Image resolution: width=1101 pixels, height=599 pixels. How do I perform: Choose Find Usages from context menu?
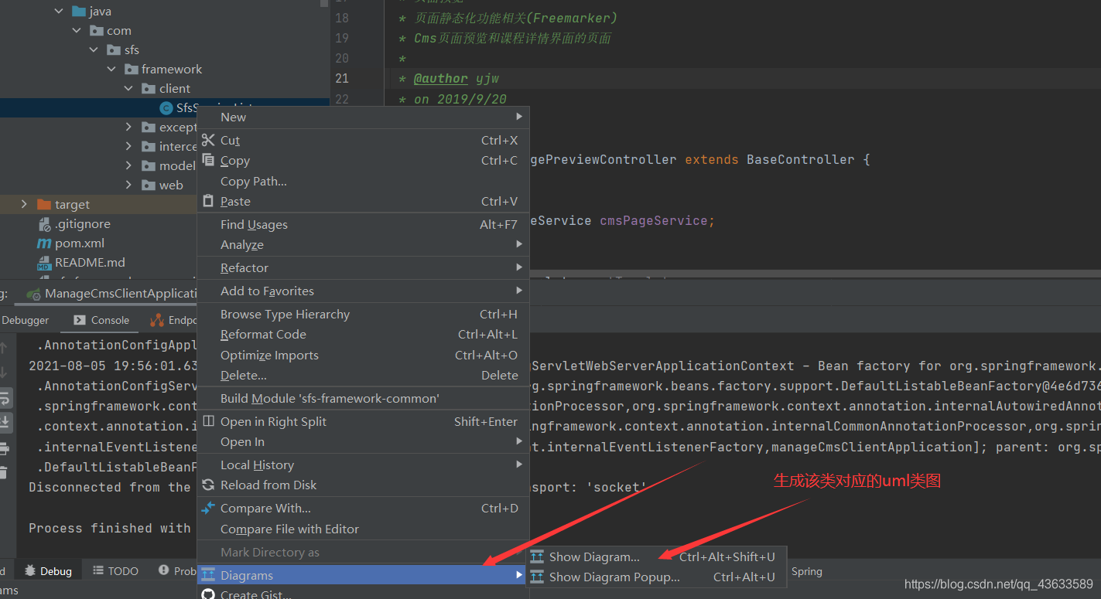coord(363,225)
